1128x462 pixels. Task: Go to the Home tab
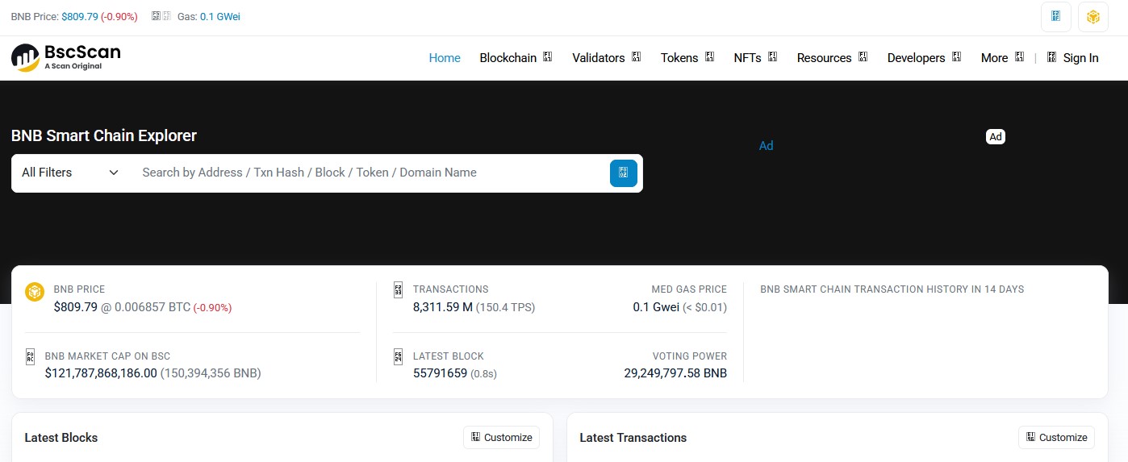(x=445, y=58)
